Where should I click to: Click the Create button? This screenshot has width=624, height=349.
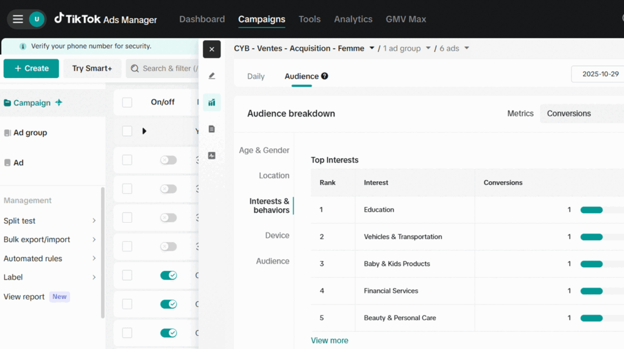[31, 68]
